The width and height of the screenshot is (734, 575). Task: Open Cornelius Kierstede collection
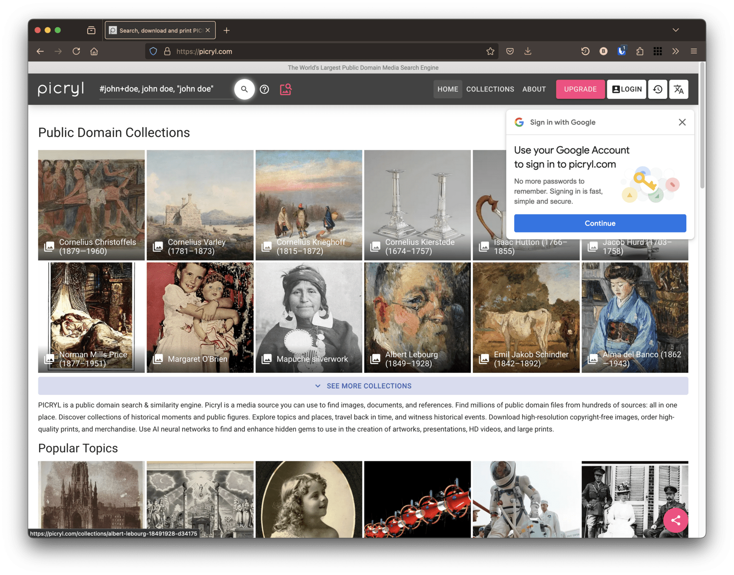pyautogui.click(x=417, y=205)
